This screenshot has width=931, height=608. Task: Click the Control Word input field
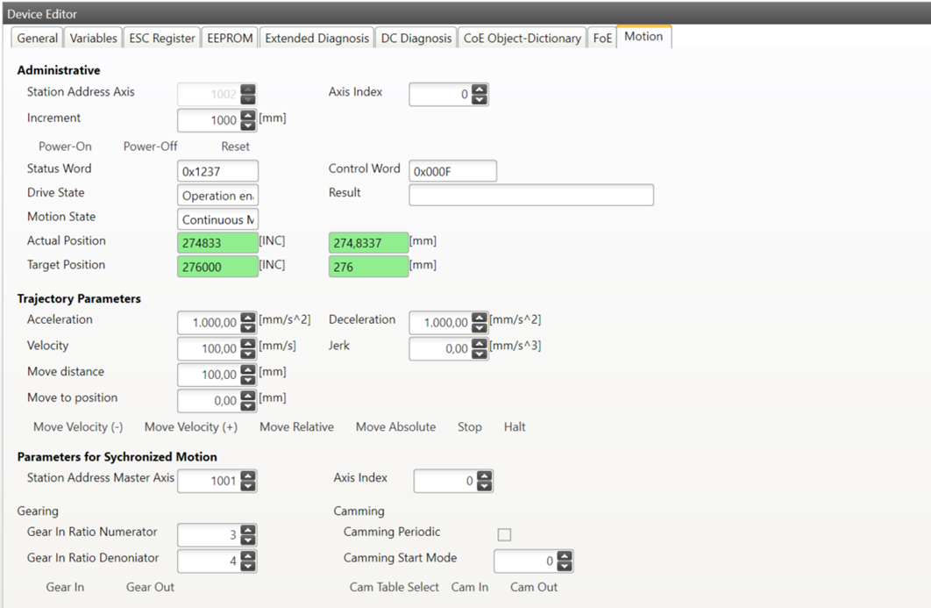pos(452,172)
